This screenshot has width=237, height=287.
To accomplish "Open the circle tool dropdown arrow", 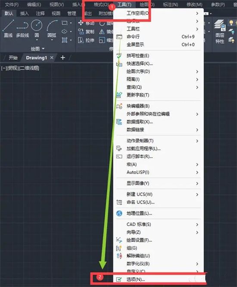I will click(x=37, y=40).
